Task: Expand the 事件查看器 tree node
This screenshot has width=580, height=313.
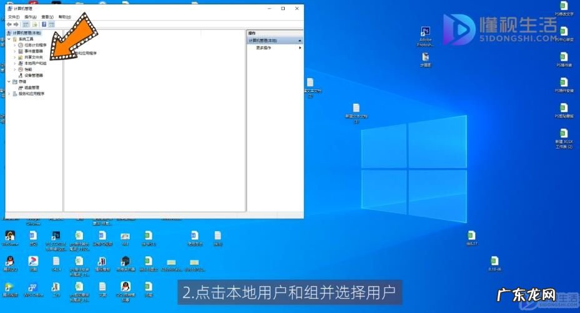Action: pyautogui.click(x=15, y=51)
